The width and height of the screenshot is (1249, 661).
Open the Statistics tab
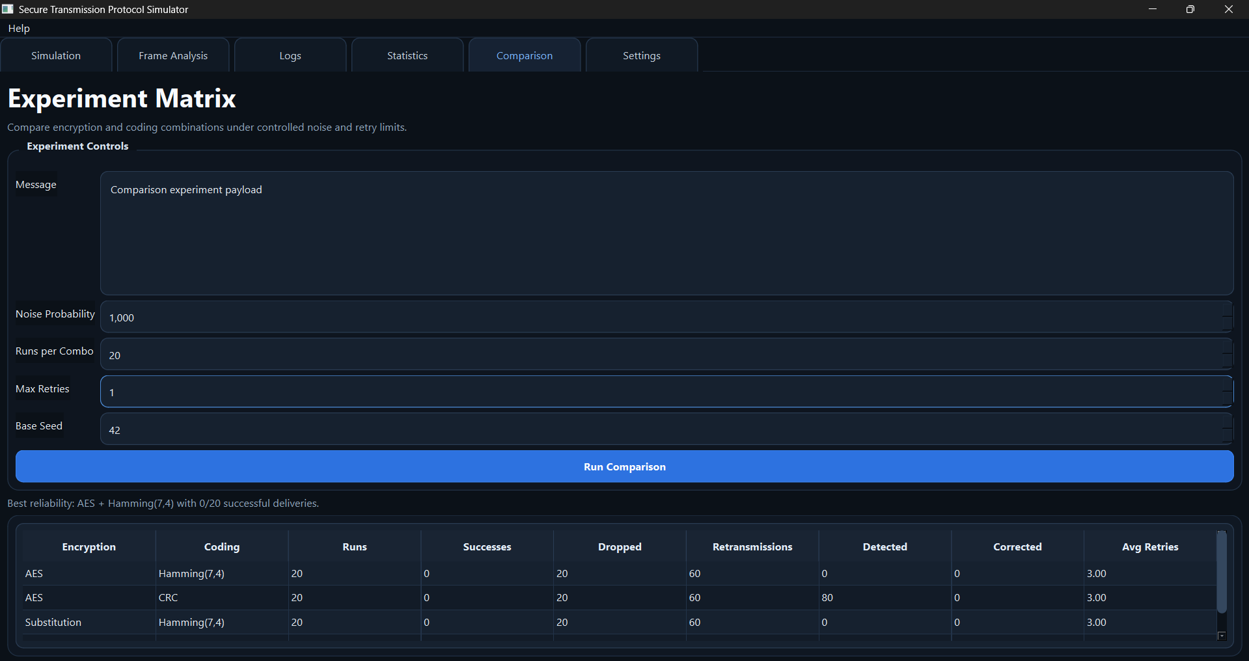[407, 55]
